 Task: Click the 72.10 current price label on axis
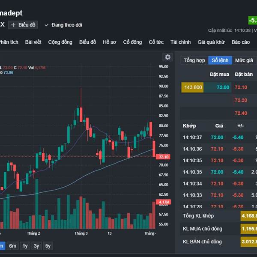[x=164, y=157]
